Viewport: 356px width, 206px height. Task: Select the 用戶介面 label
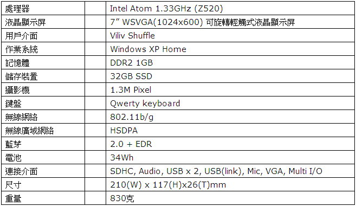tap(21, 36)
